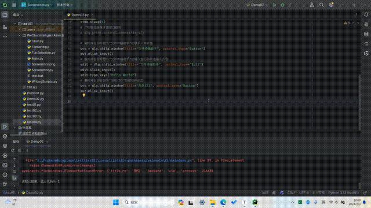Screen dimensions: 371x208
Task: Open the main hamburger menu
Action: pyautogui.click(x=14, y=5)
